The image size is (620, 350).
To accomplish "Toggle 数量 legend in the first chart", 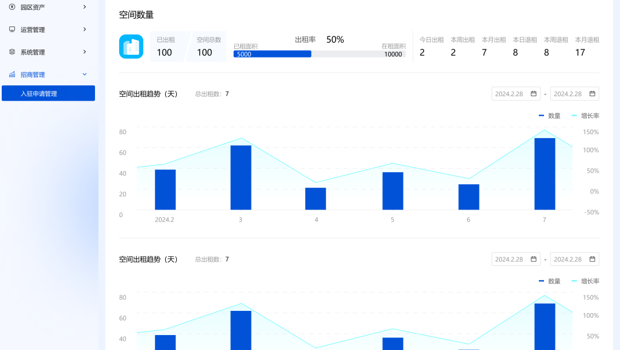I will click(550, 116).
